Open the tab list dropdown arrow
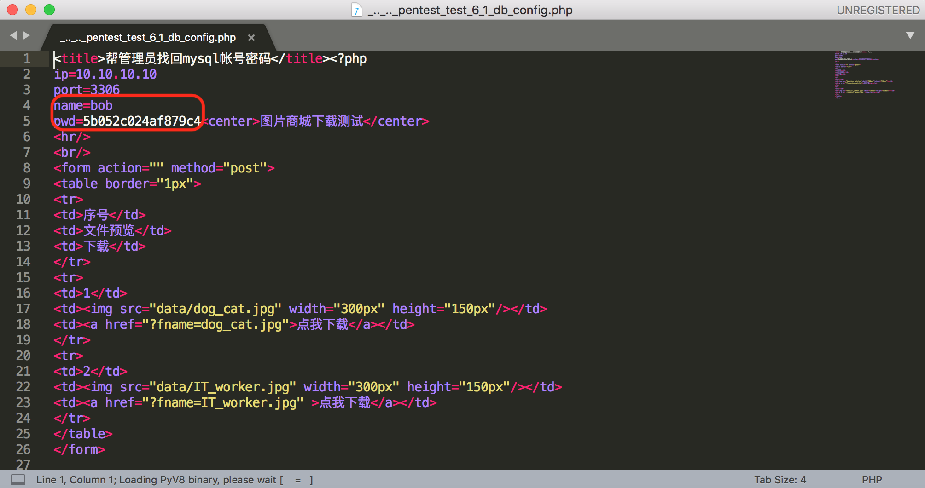The width and height of the screenshot is (925, 488). pos(910,35)
